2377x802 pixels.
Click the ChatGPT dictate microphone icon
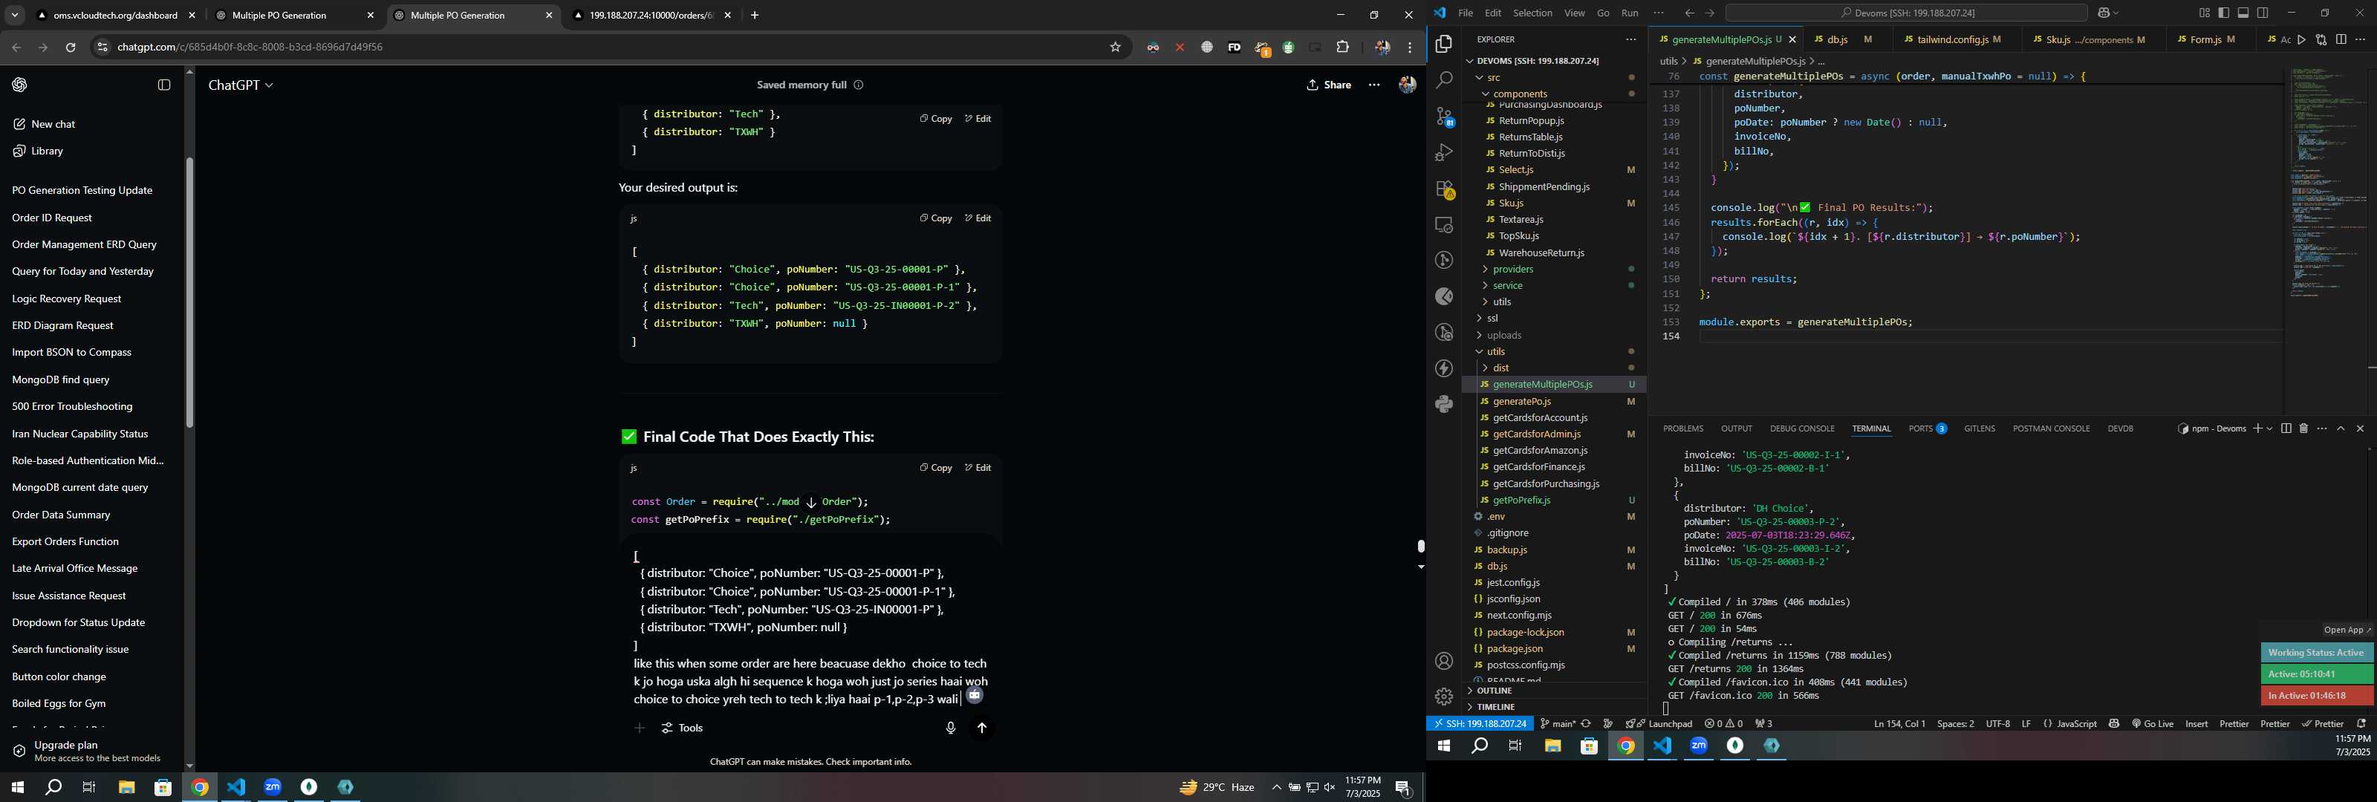951,728
